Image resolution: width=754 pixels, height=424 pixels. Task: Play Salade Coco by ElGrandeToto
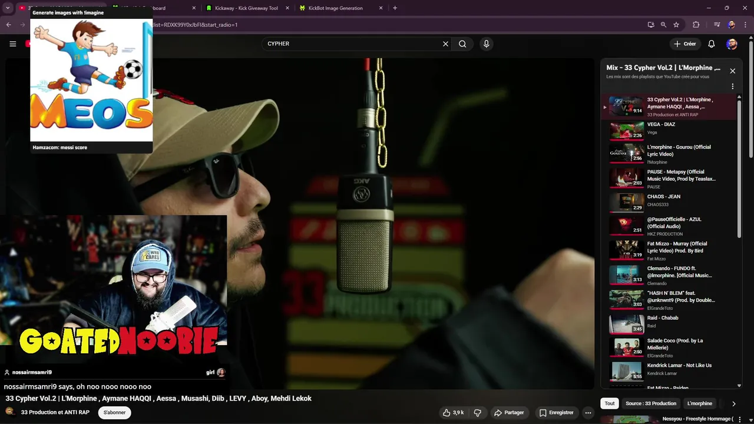point(669,347)
